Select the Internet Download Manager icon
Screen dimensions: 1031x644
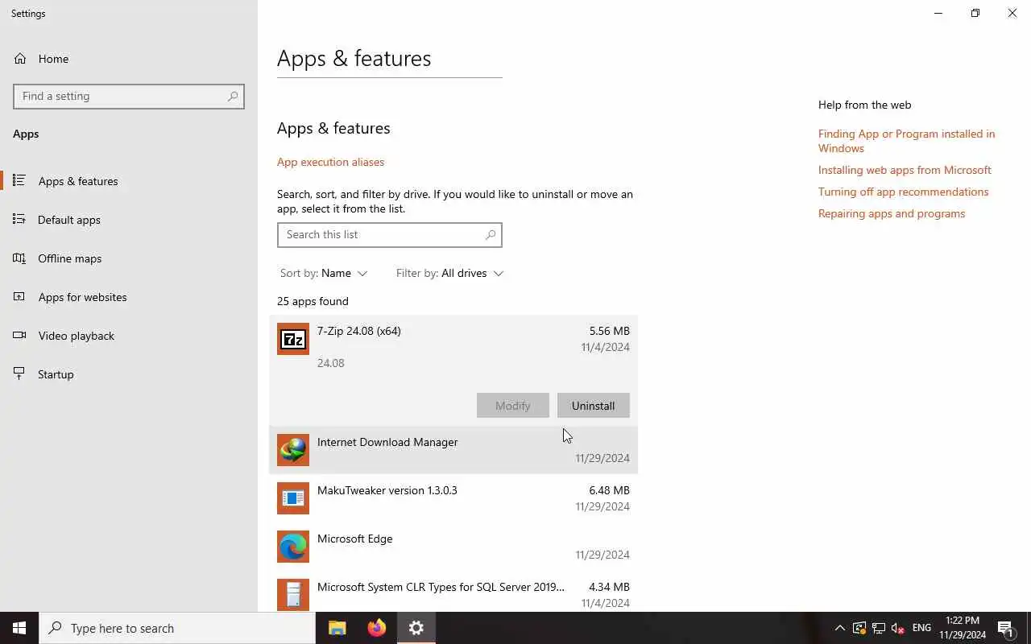(293, 450)
